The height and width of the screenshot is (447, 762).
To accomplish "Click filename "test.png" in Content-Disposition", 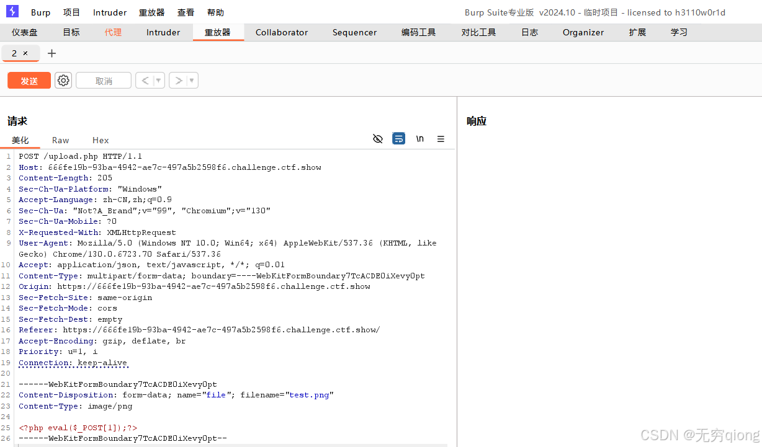I will (309, 395).
